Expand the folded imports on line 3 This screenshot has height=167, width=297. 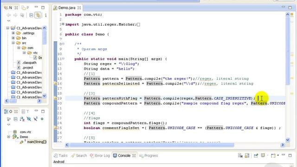pyautogui.click(x=63, y=24)
